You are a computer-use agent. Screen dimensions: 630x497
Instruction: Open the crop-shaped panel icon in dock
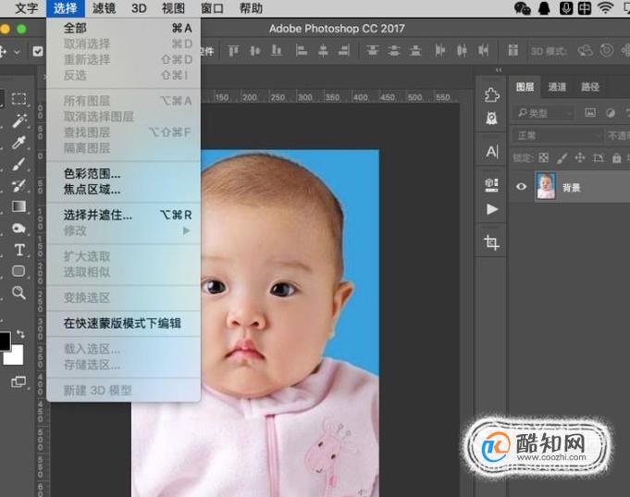click(x=491, y=242)
